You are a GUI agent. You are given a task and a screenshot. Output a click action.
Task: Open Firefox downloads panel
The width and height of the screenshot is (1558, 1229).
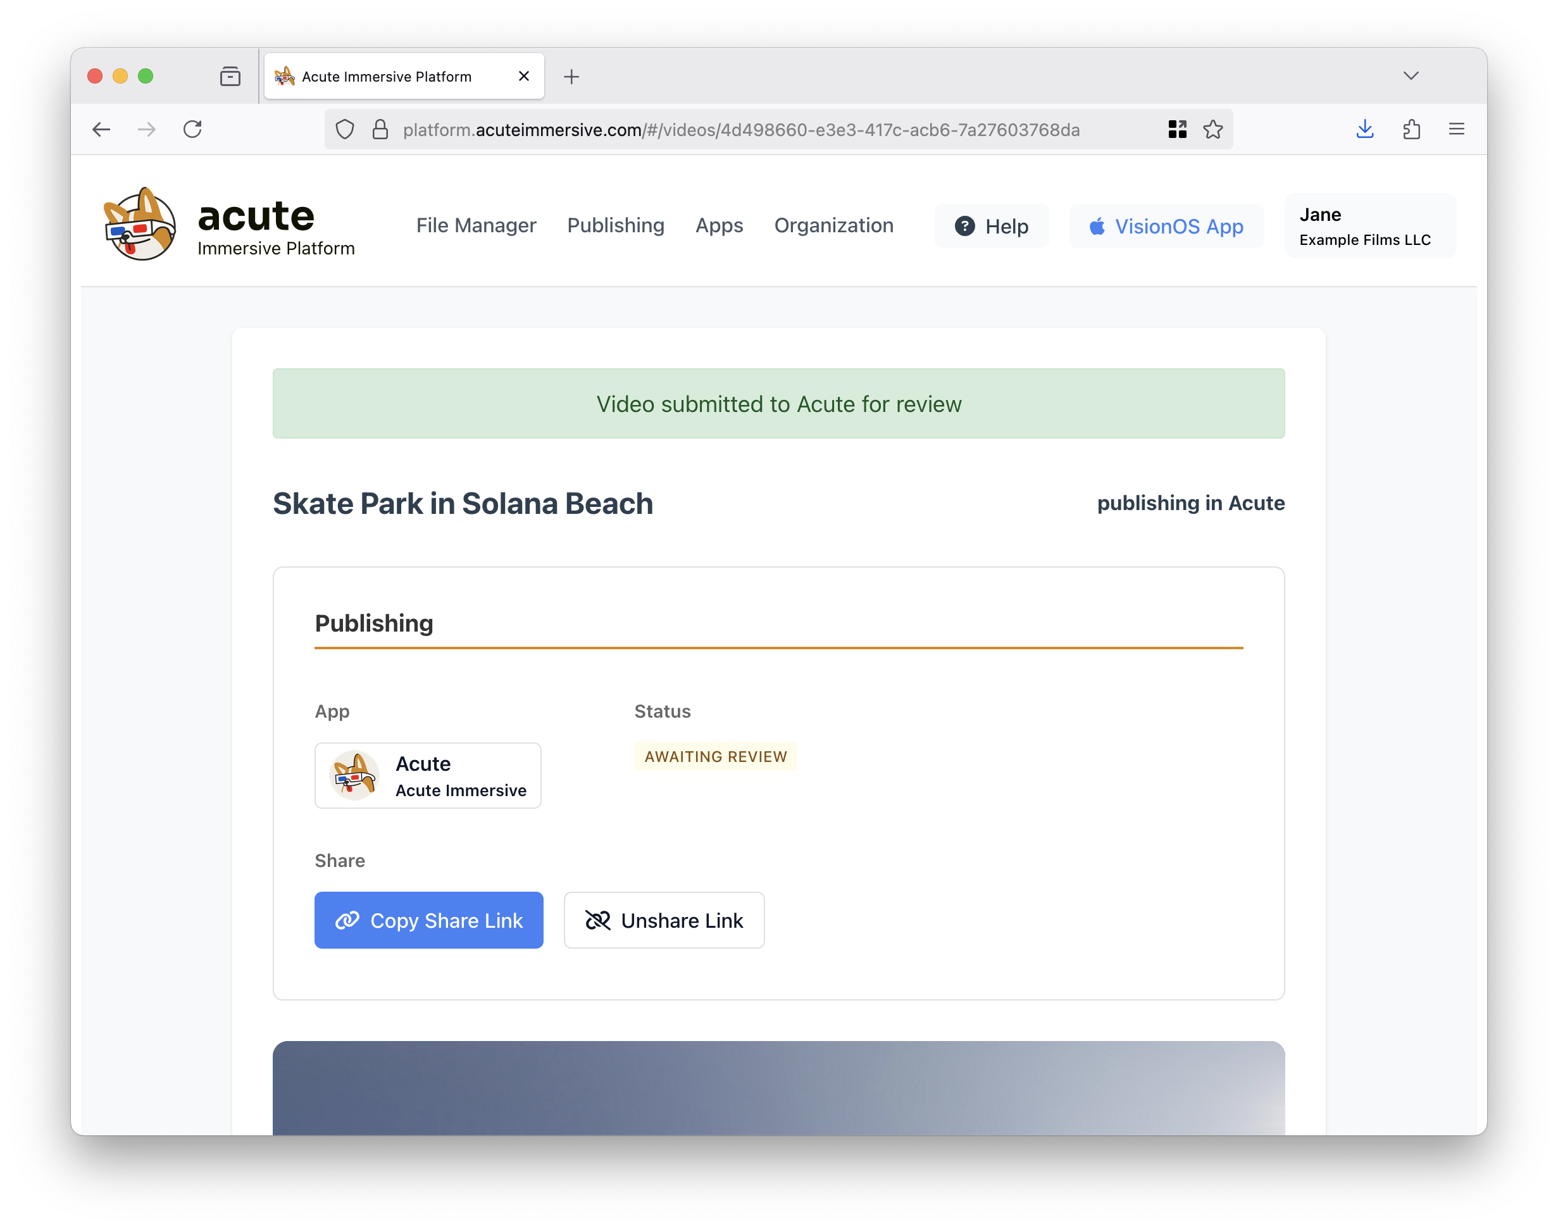[1364, 130]
